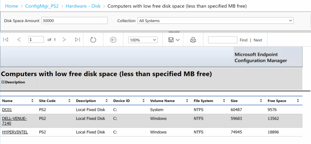311x144 pixels.
Task: Click in the Disk Space Amount field
Action: point(74,21)
